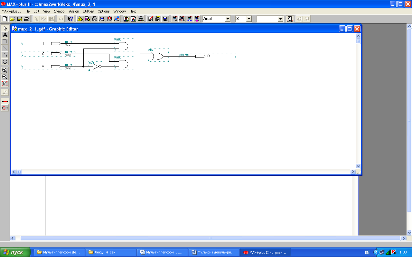The height and width of the screenshot is (257, 412).
Task: Click the пуск Start button
Action: point(15,252)
